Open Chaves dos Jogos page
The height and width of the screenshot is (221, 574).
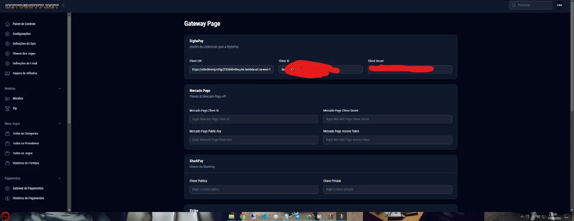pyautogui.click(x=24, y=53)
